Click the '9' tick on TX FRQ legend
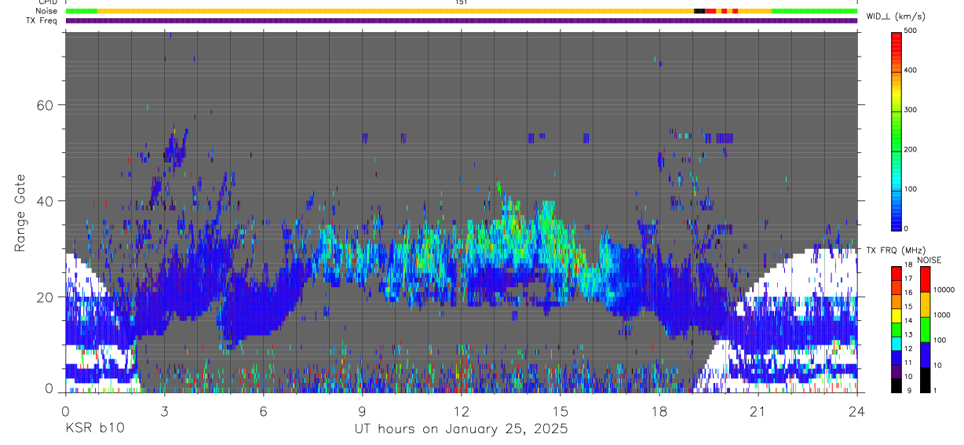Screen dimensions: 964x445 coord(907,390)
